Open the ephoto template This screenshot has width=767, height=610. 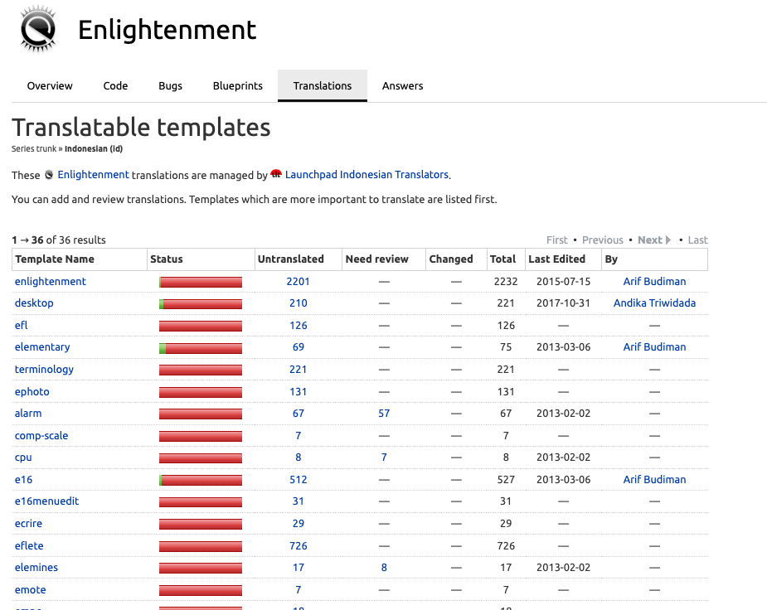(32, 392)
